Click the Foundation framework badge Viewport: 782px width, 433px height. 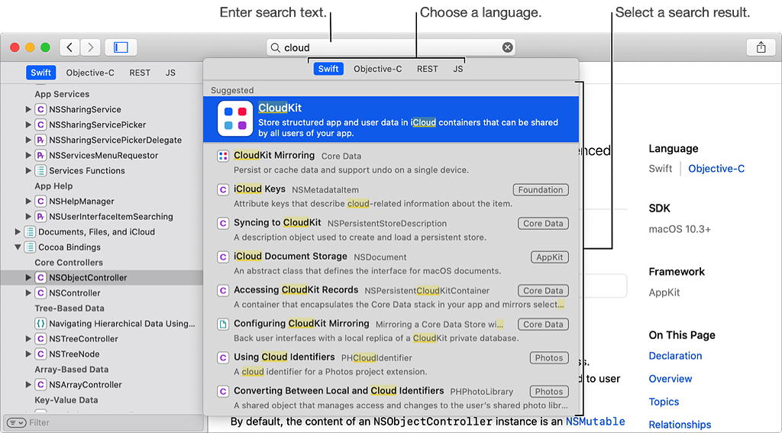(x=541, y=189)
